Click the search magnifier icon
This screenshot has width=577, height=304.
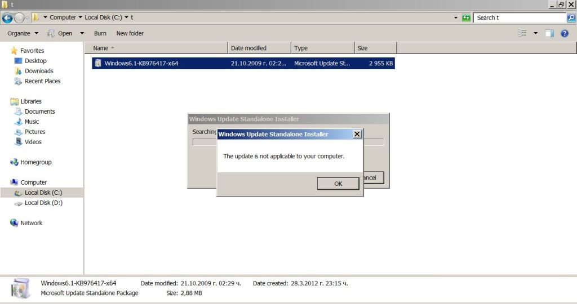(x=571, y=17)
